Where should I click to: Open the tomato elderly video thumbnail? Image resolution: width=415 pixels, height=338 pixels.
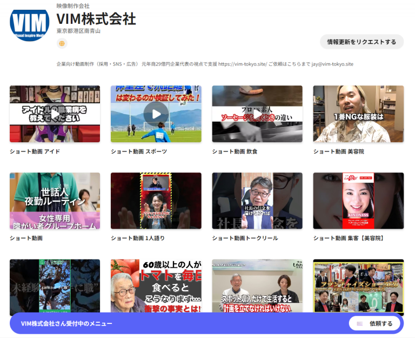click(x=156, y=286)
